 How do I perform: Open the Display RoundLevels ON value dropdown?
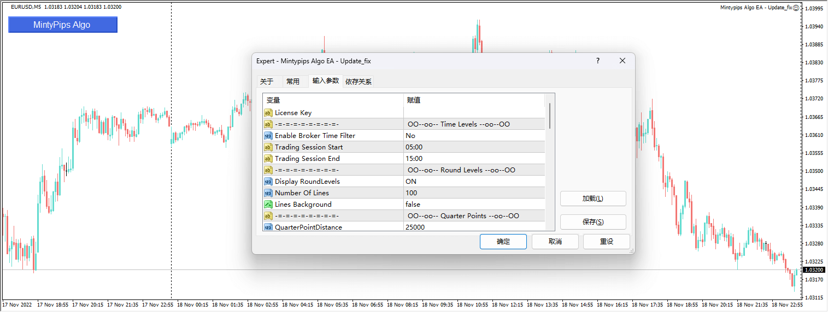tap(473, 182)
